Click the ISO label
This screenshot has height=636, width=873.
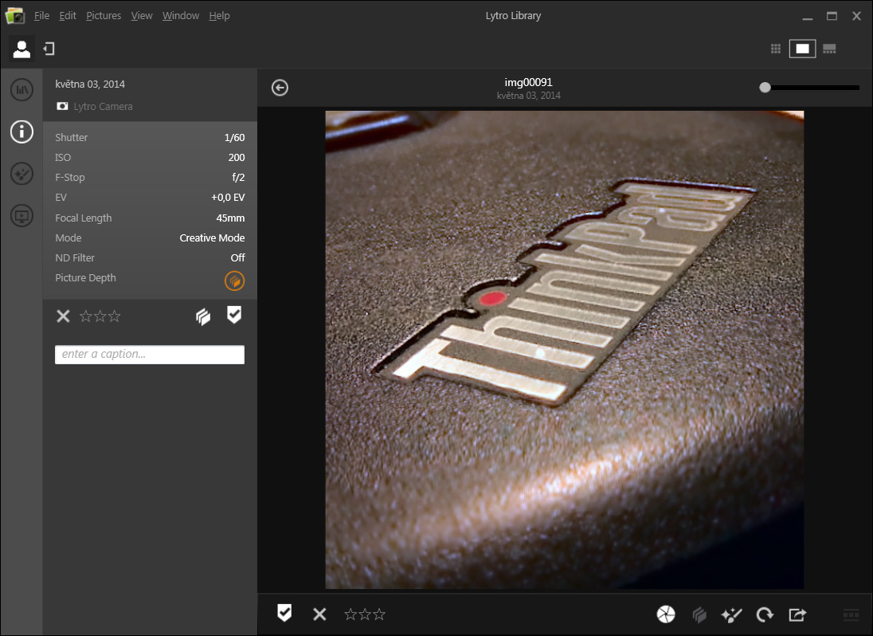tap(63, 158)
